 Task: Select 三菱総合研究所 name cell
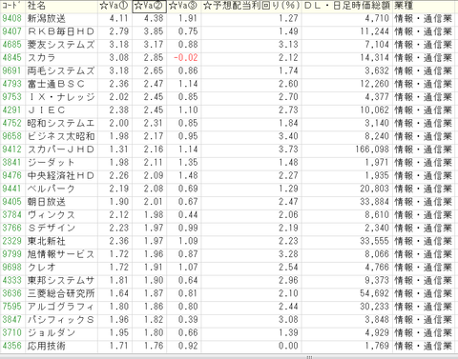click(x=61, y=293)
